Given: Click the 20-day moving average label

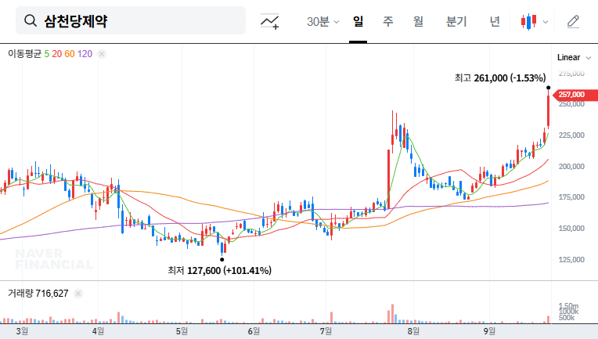Looking at the screenshot, I should (x=57, y=54).
